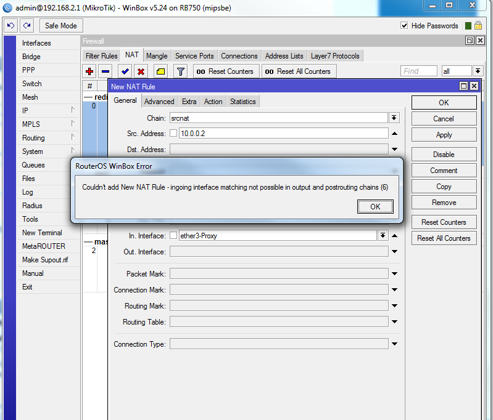The width and height of the screenshot is (493, 420).
Task: Close the Firewall panel
Action: click(x=481, y=41)
